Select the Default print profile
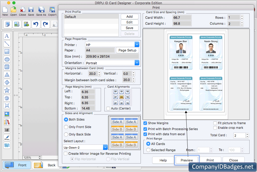Screen dimensions: 257x172 pyautogui.click(x=91, y=17)
